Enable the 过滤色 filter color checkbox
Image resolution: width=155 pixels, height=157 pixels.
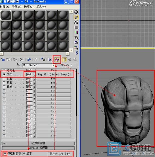[x=4, y=70]
